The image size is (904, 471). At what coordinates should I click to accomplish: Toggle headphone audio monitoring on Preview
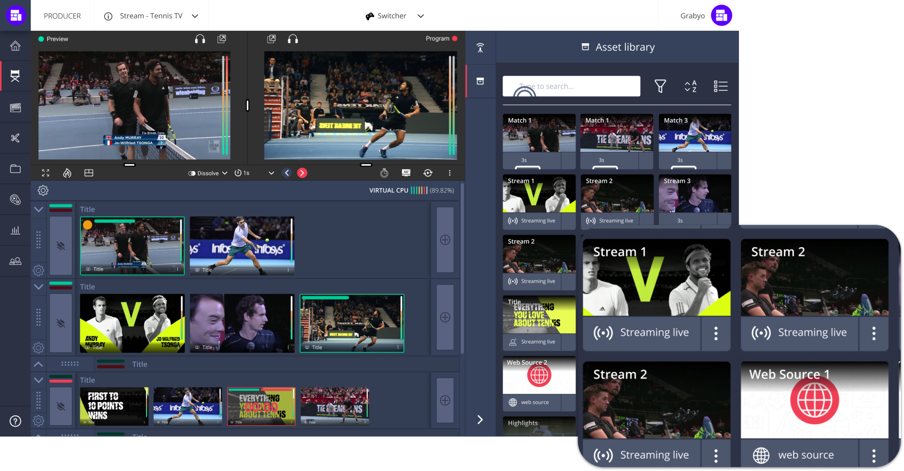[200, 39]
